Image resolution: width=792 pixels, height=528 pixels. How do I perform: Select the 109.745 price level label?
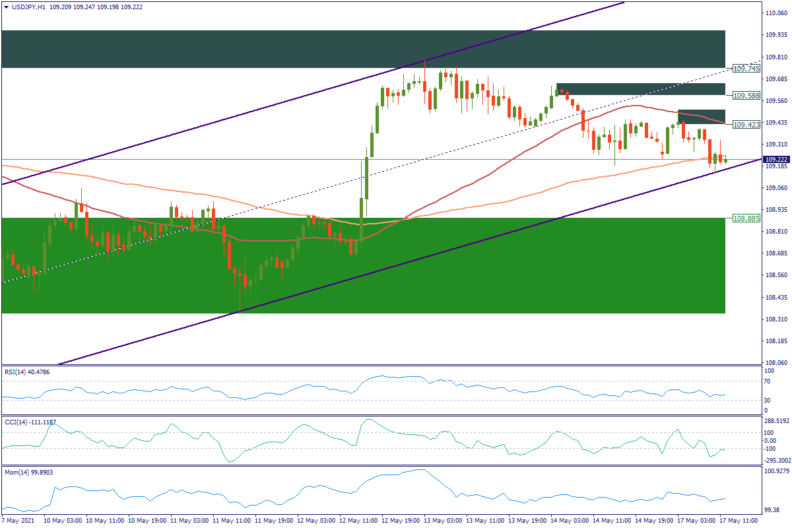coord(746,69)
